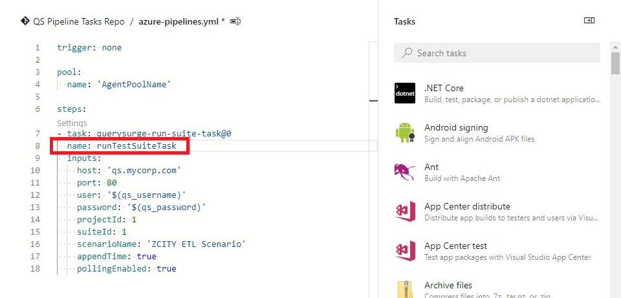Click 'runTestSuiteTask' name value
Screen dimensions: 621x298
136,146
